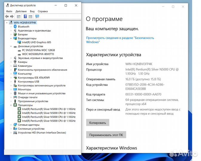Click the blue Help question-mark toolbar icon
The height and width of the screenshot is (161, 201).
[25, 16]
